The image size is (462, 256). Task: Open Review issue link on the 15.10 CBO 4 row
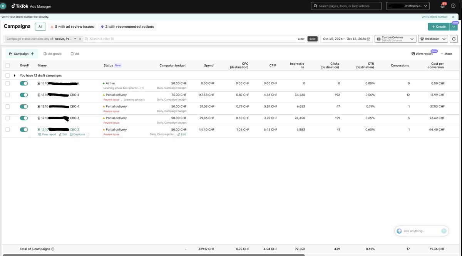(111, 100)
